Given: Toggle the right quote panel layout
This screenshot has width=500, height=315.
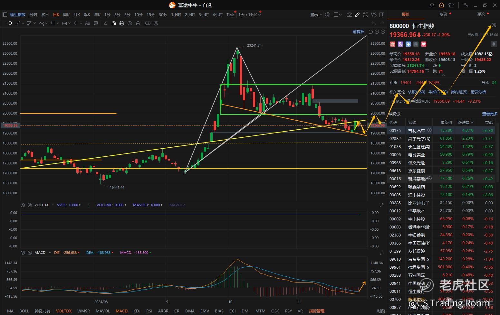Looking at the screenshot, I should [x=382, y=14].
